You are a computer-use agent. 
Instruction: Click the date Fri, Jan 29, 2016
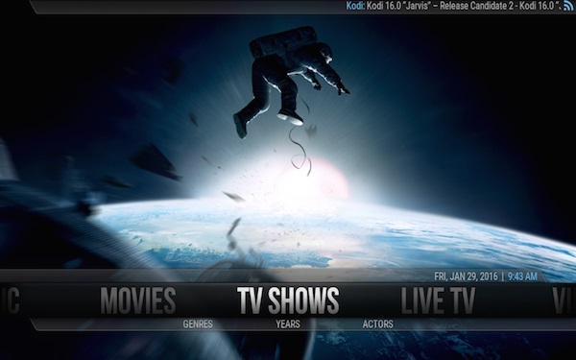(467, 276)
